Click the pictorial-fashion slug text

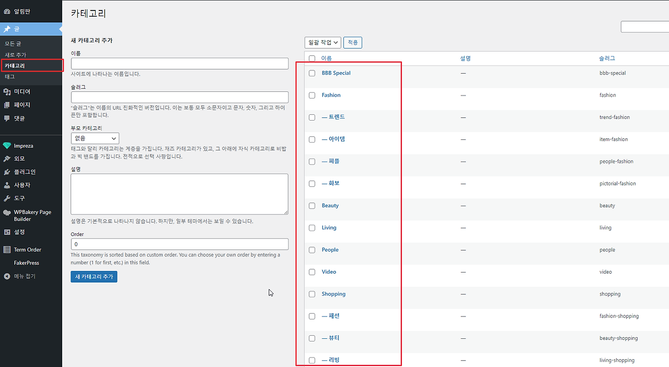618,184
